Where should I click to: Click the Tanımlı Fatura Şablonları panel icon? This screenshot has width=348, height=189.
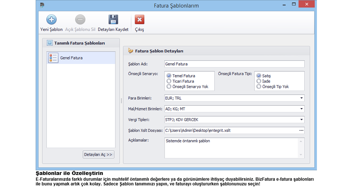[x=49, y=43]
